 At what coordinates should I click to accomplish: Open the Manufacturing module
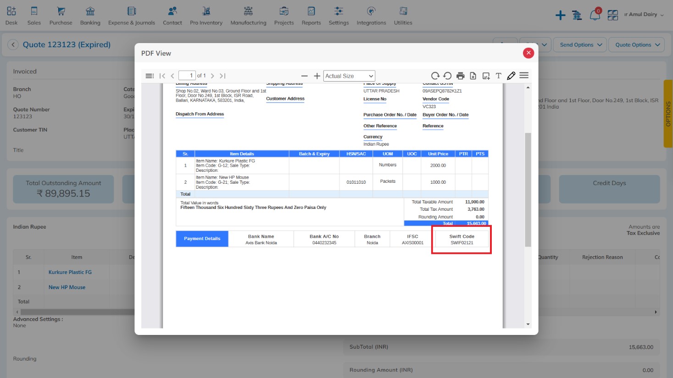pos(248,16)
